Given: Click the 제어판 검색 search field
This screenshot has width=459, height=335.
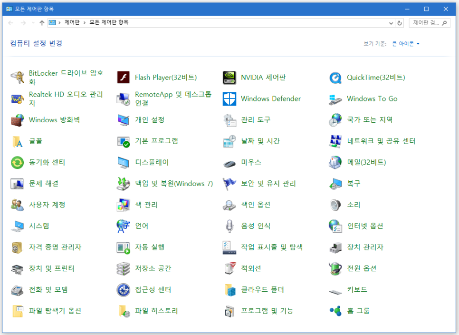Looking at the screenshot, I should pyautogui.click(x=425, y=23).
